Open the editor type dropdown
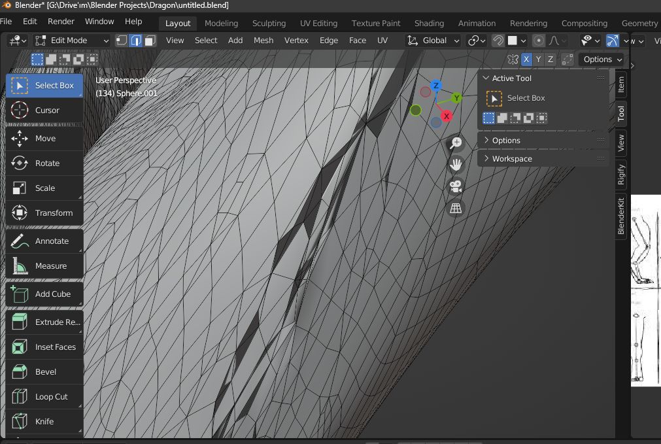This screenshot has height=444, width=661. 17,41
